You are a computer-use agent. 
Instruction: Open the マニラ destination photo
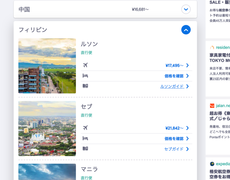coord(47,172)
